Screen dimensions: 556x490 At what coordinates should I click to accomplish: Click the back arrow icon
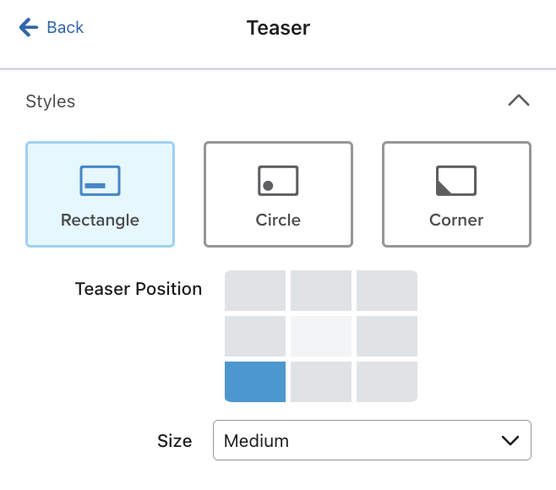tap(29, 28)
